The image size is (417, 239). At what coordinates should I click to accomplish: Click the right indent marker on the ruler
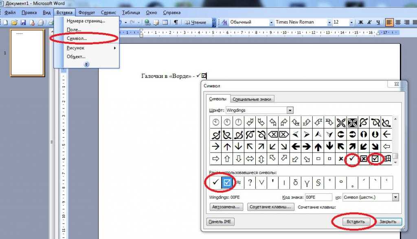[x=378, y=33]
